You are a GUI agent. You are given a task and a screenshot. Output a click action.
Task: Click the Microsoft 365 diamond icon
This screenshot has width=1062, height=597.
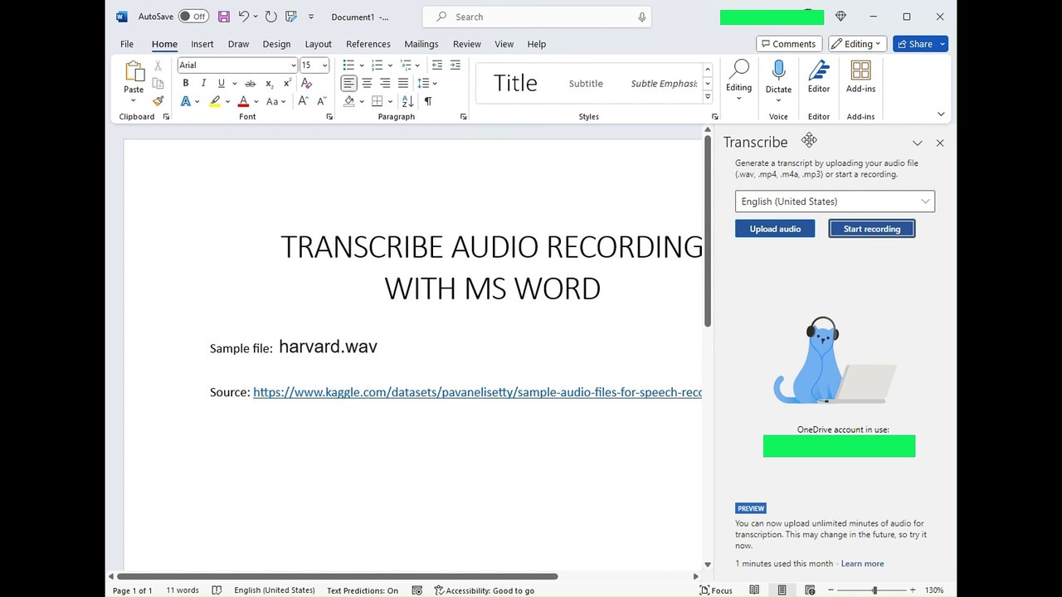[840, 17]
